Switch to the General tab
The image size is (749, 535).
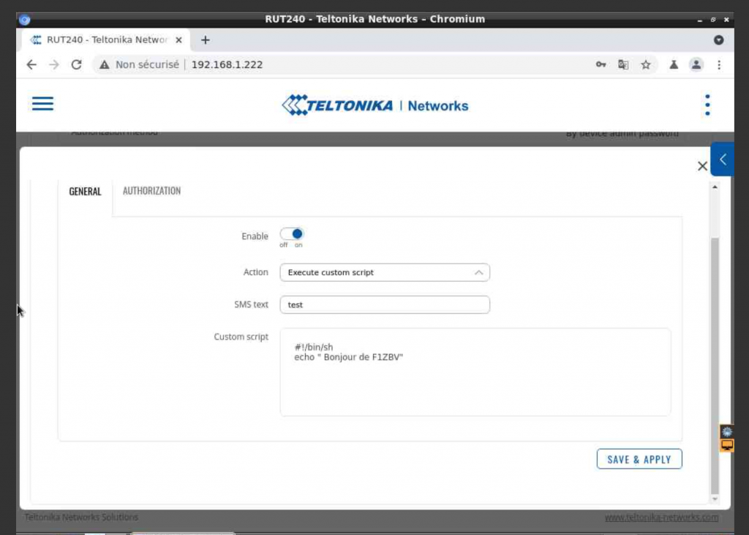point(85,191)
